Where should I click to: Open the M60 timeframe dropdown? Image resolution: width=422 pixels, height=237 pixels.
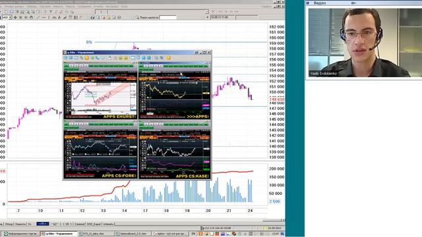tap(11, 18)
